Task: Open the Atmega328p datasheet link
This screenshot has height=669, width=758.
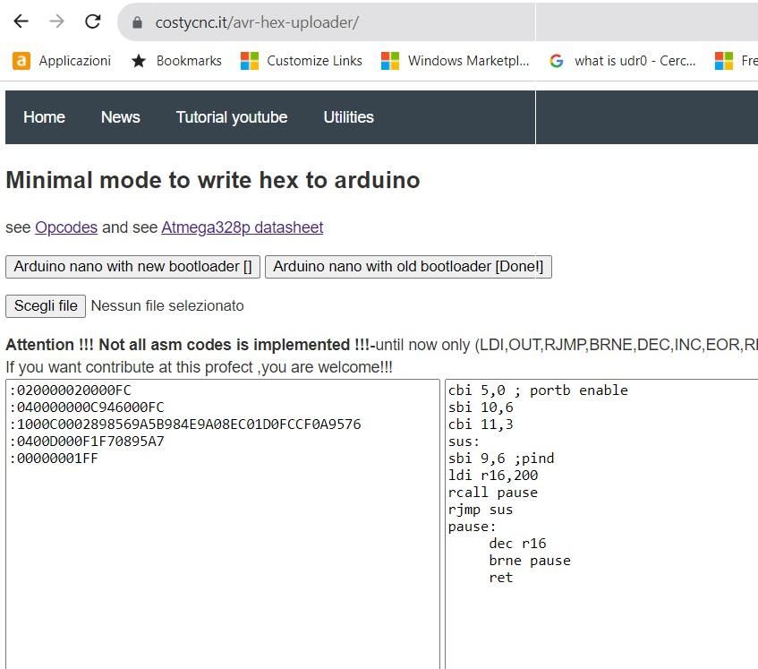Action: tap(243, 227)
